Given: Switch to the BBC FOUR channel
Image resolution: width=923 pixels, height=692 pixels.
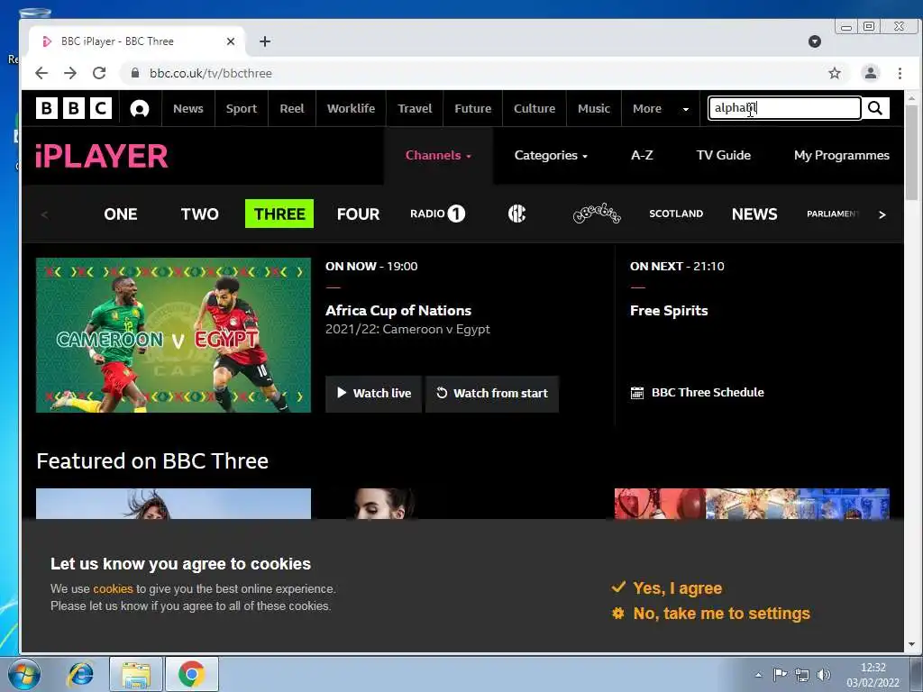Looking at the screenshot, I should (x=358, y=214).
